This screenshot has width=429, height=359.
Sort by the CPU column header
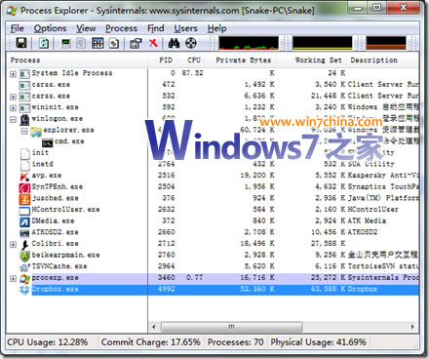[x=194, y=60]
